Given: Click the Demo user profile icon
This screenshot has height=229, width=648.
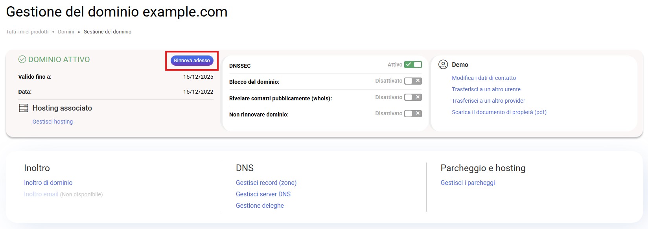Looking at the screenshot, I should pyautogui.click(x=443, y=65).
